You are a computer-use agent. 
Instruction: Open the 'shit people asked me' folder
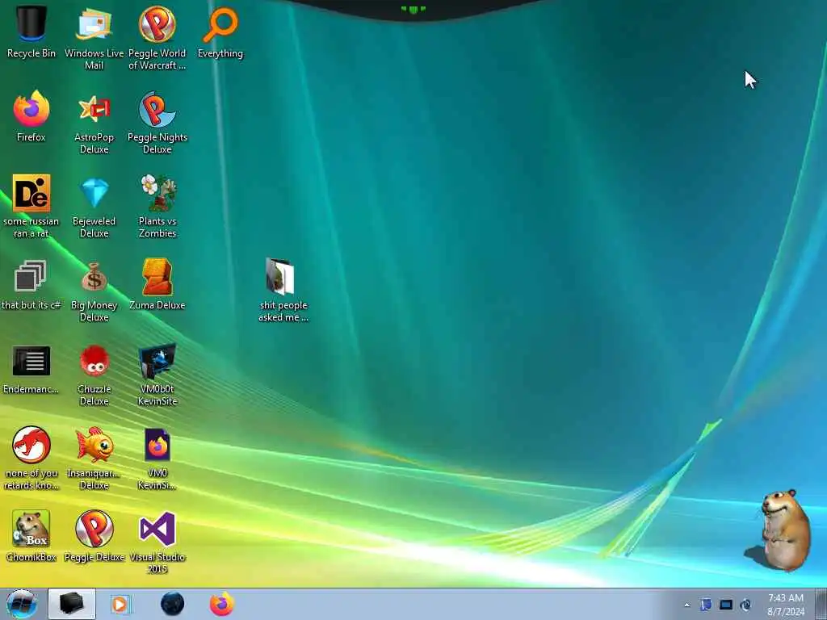pyautogui.click(x=283, y=290)
